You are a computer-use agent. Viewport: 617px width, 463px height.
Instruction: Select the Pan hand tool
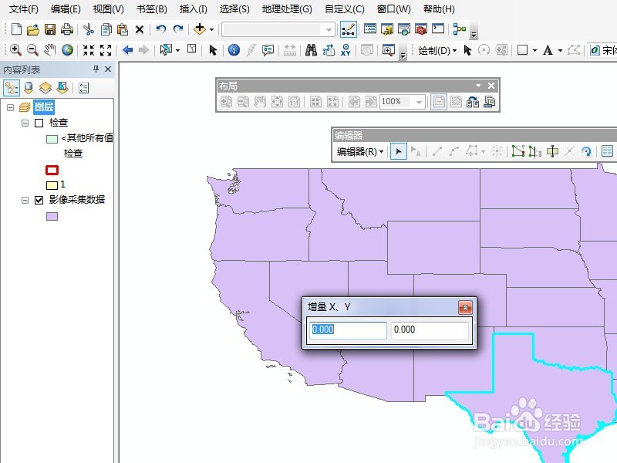49,50
